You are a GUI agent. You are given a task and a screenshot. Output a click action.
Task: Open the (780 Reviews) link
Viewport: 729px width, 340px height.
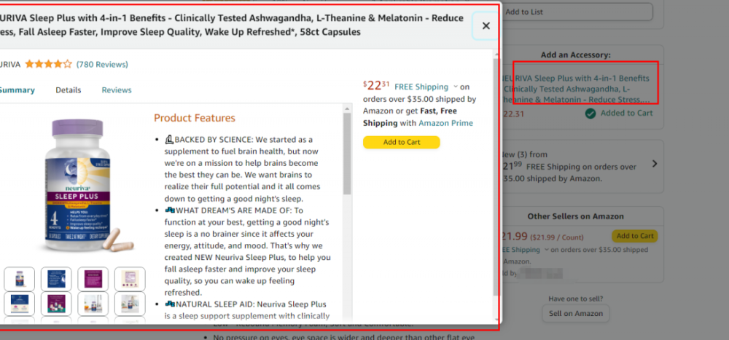102,64
